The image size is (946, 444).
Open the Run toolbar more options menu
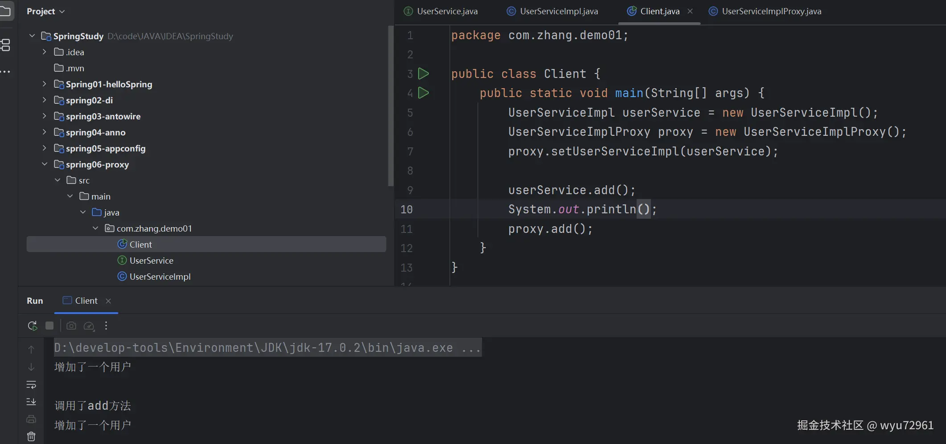click(x=106, y=326)
